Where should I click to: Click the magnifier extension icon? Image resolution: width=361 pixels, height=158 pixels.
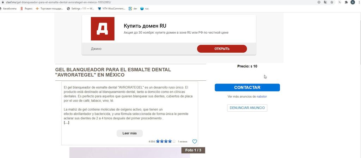pos(339,2)
